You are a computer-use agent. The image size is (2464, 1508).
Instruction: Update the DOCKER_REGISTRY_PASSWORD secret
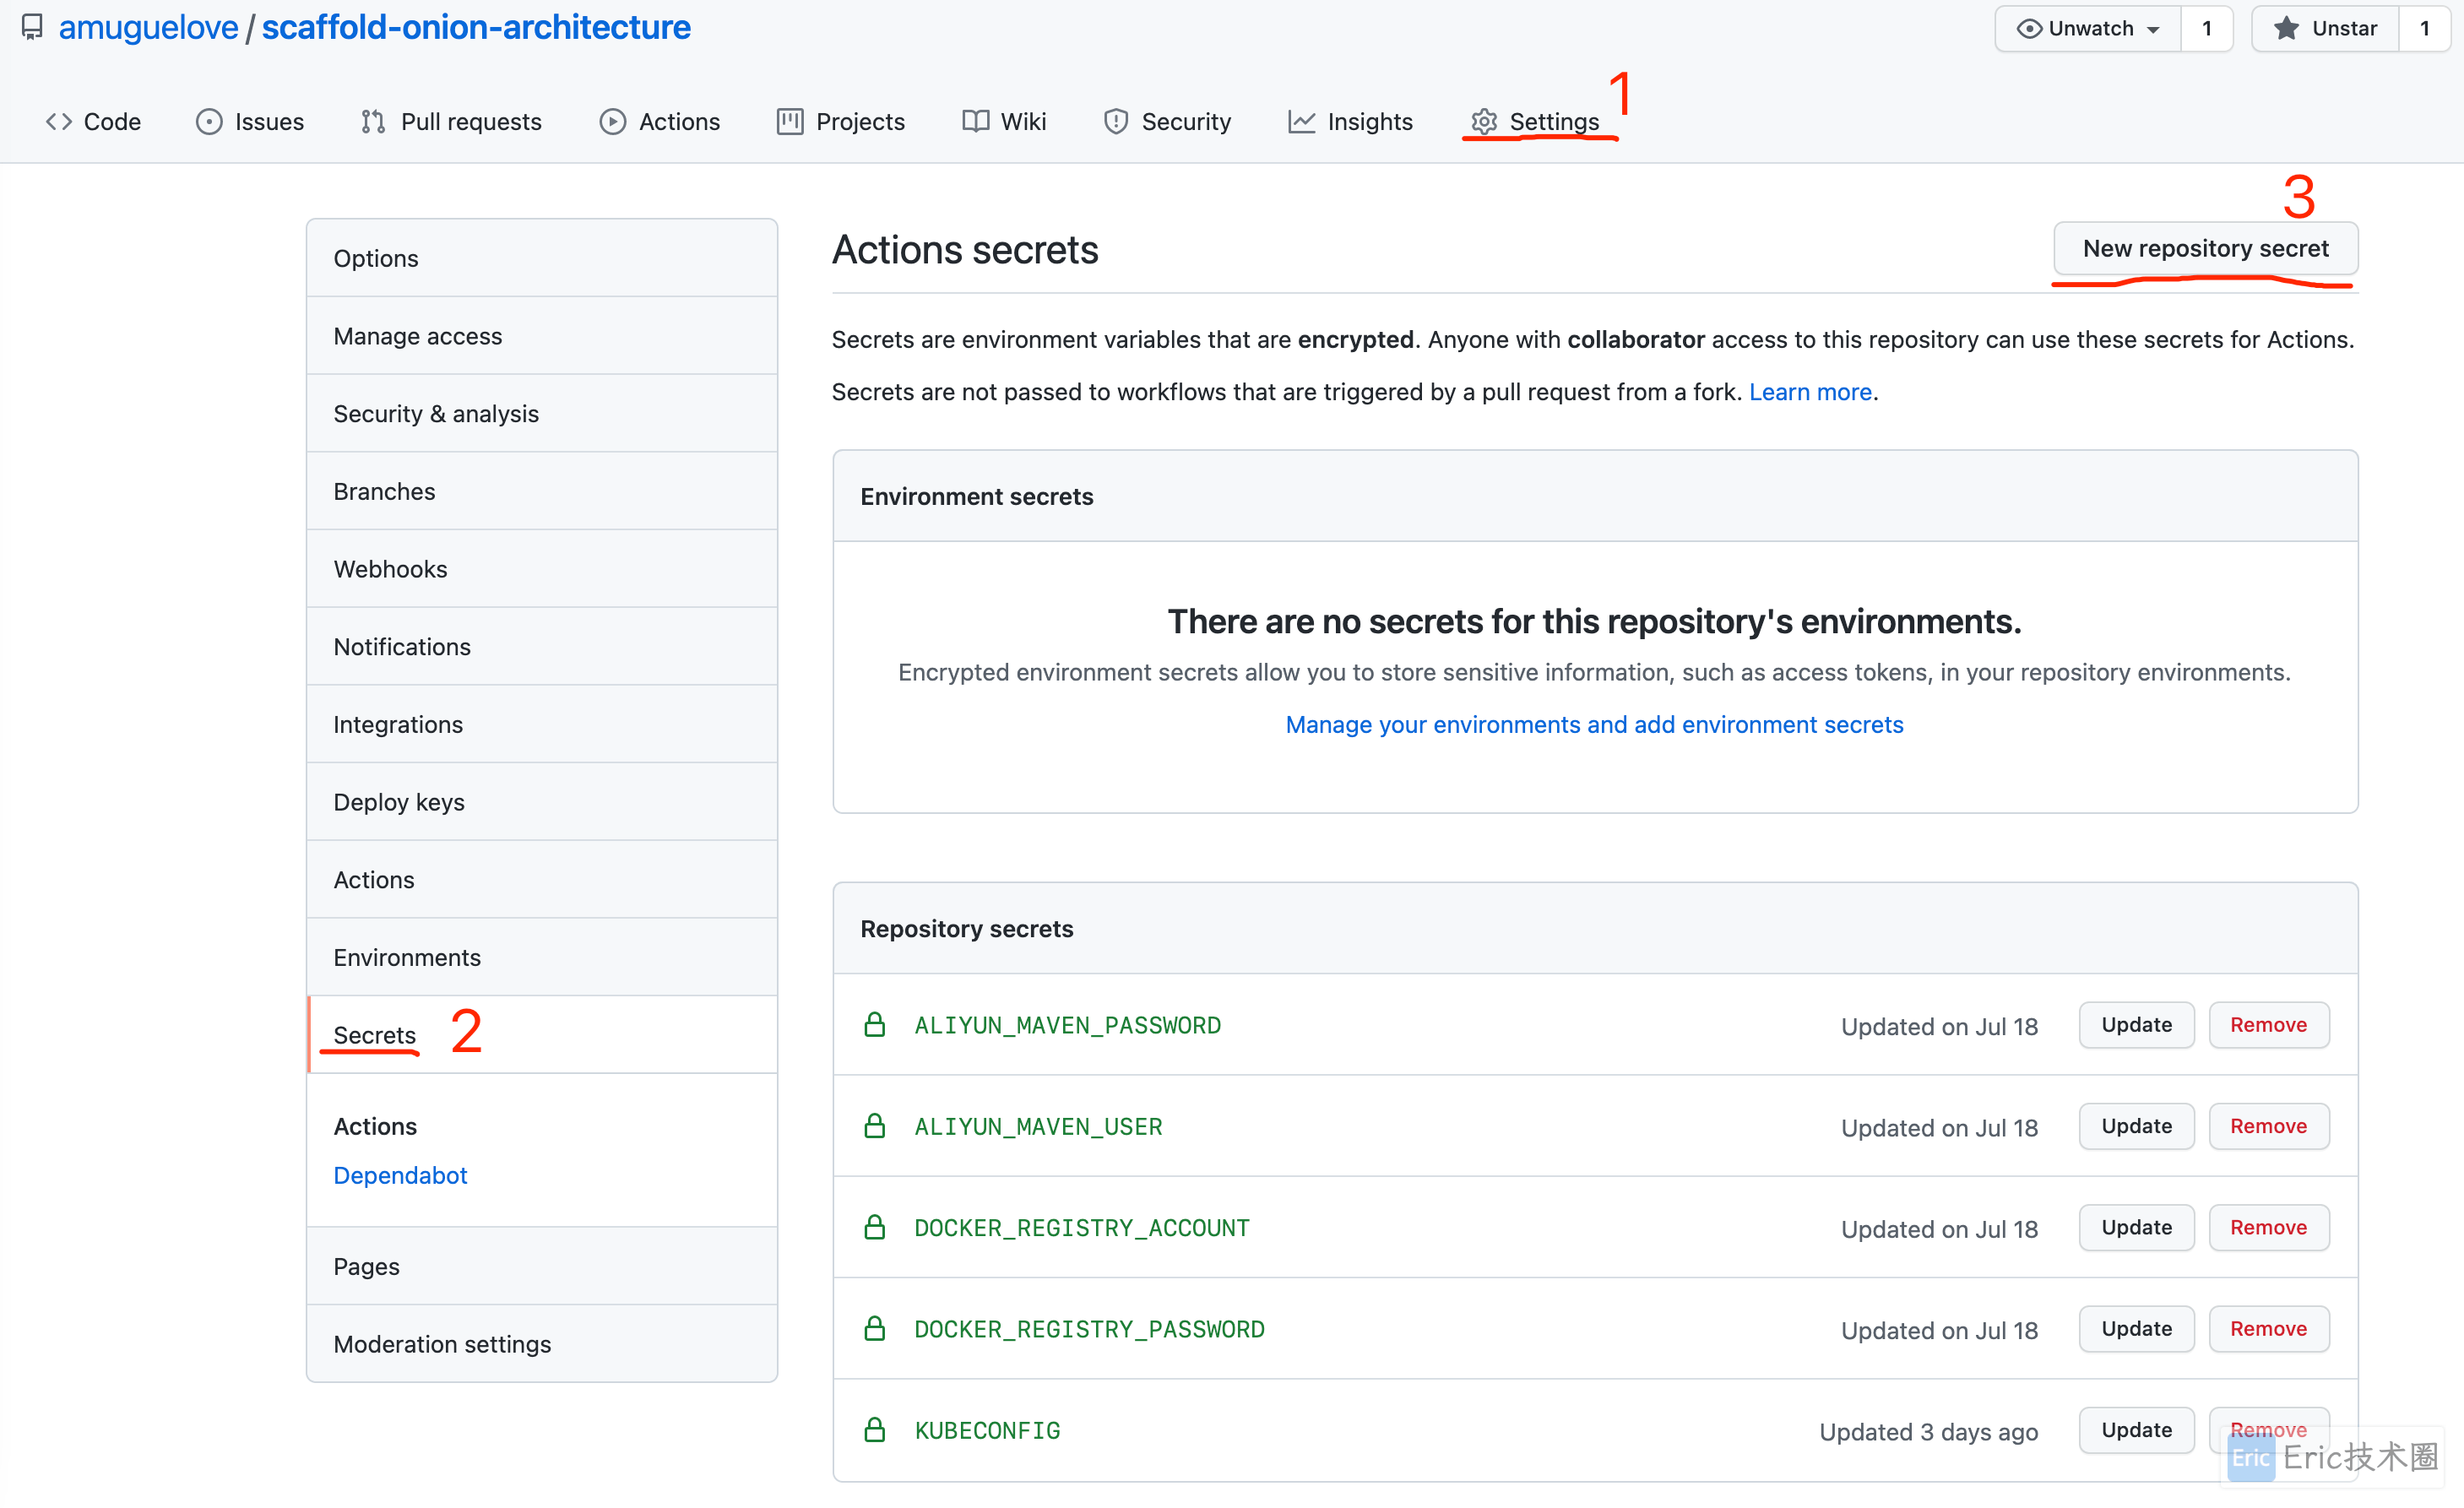click(x=2136, y=1329)
